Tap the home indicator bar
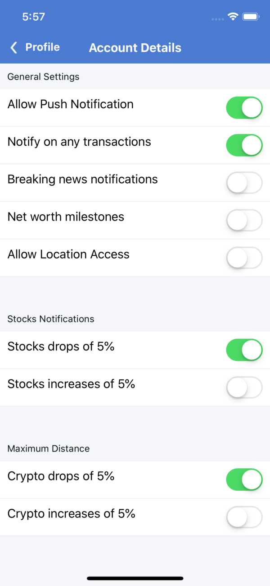 click(135, 578)
